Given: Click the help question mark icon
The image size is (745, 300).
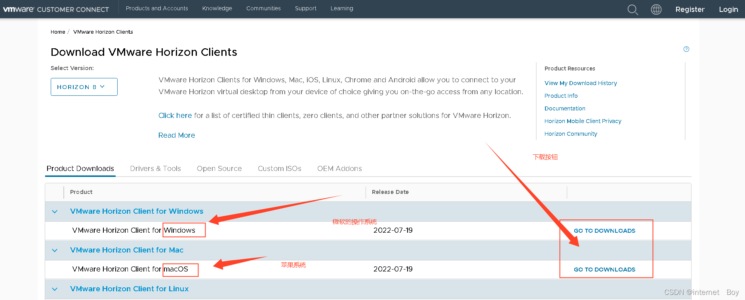Looking at the screenshot, I should point(686,49).
